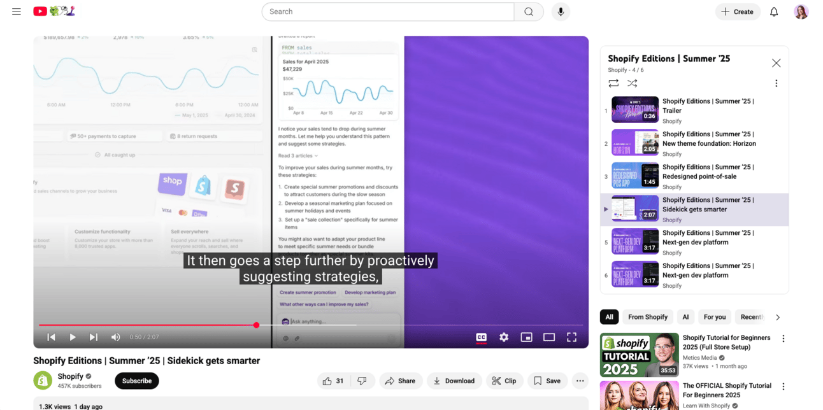
Task: Enter fullscreen mode
Action: [x=571, y=337]
